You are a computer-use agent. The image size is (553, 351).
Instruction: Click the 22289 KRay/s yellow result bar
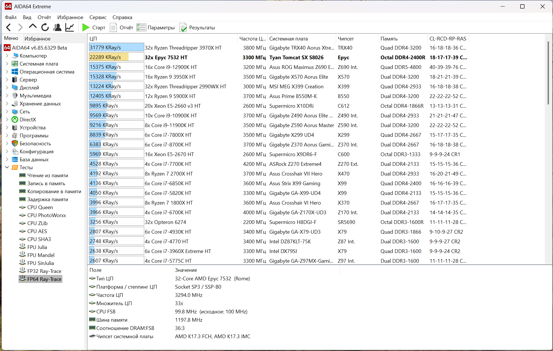point(109,57)
